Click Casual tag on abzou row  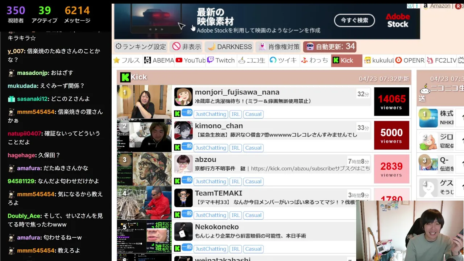pyautogui.click(x=253, y=181)
